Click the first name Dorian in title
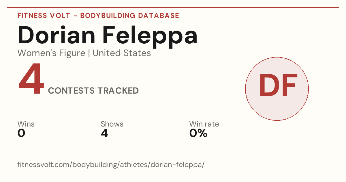Screen dimensions: 346x182 click(57, 35)
